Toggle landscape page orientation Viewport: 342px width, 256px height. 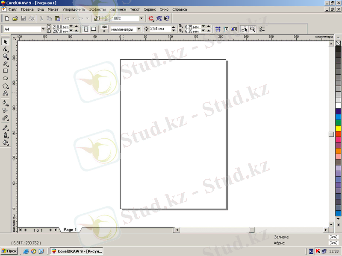point(93,29)
